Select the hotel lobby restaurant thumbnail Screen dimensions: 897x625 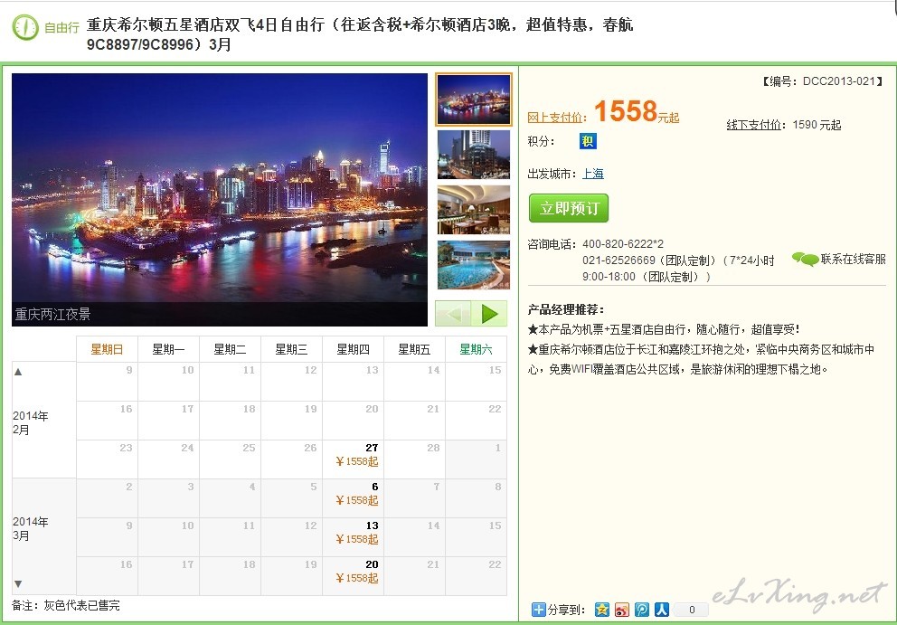(x=474, y=210)
